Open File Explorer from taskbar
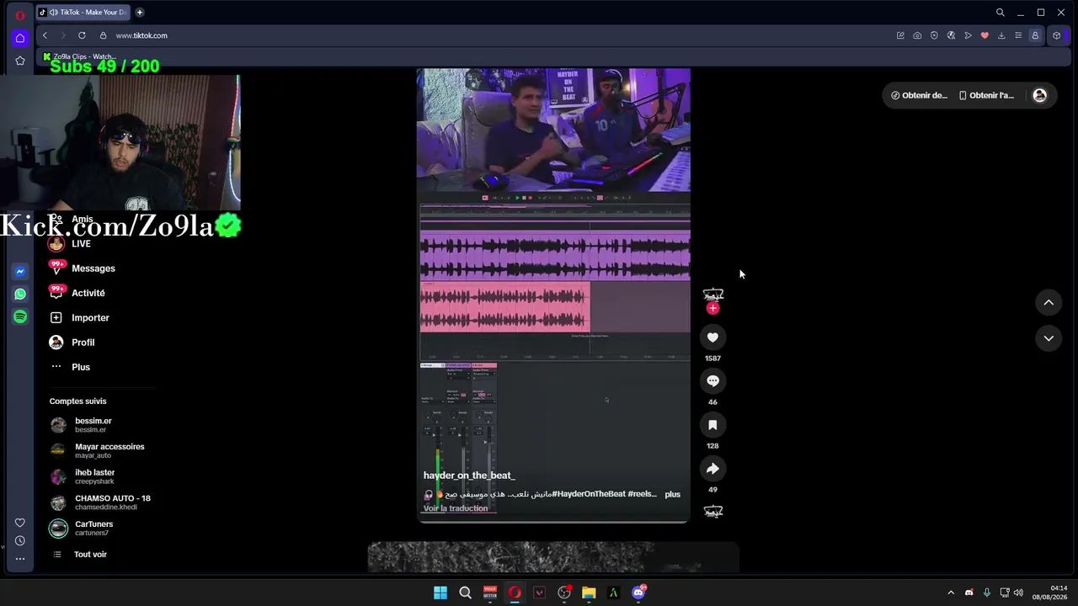1078x606 pixels. click(x=589, y=593)
